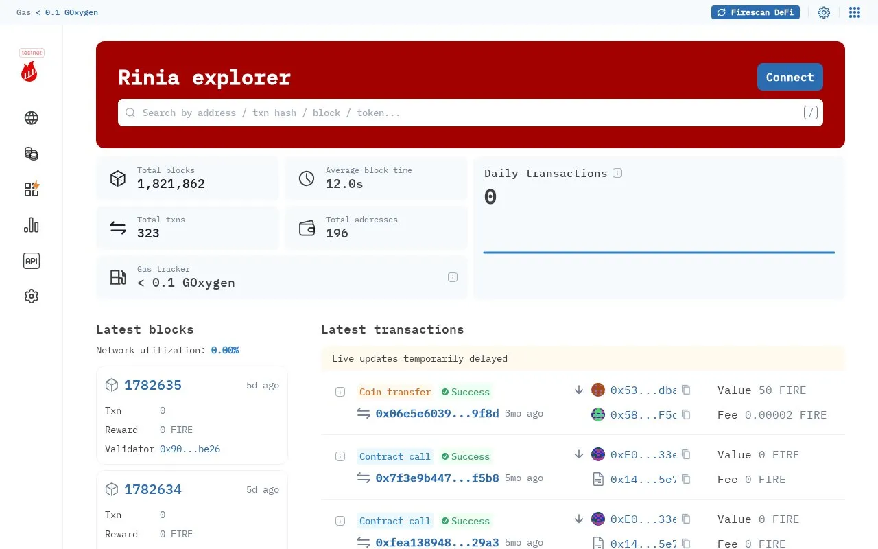The height and width of the screenshot is (549, 878).
Task: Click the Daily transactions chart line
Action: point(659,253)
